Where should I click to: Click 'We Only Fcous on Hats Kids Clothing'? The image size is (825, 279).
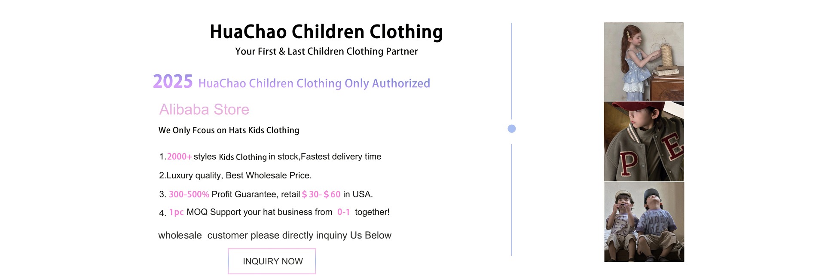[x=229, y=130]
